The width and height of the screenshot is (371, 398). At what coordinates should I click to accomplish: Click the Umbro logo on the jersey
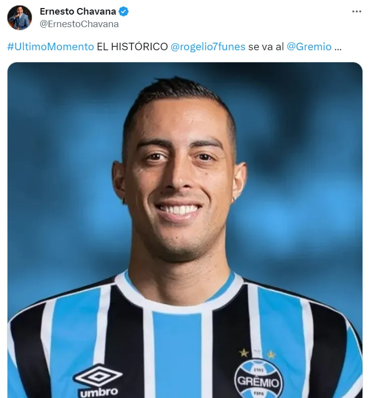[98, 375]
